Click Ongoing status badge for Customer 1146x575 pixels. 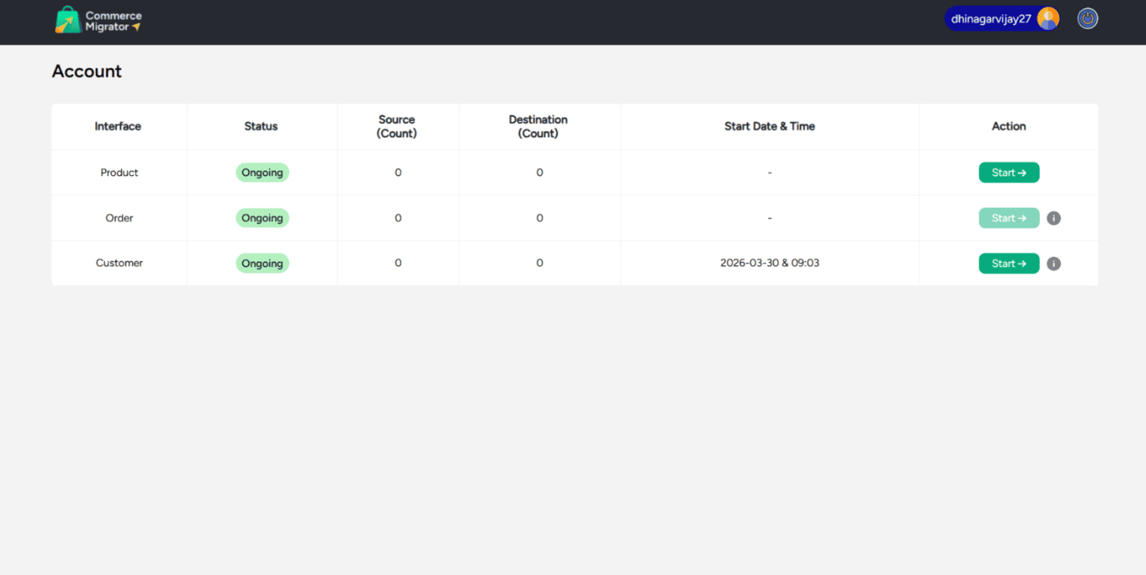(261, 264)
